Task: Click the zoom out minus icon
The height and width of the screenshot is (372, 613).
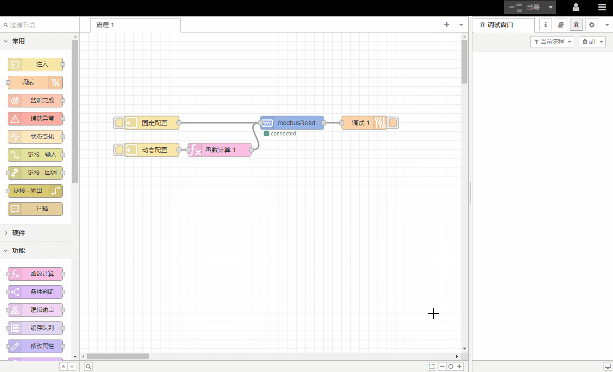Action: click(442, 367)
